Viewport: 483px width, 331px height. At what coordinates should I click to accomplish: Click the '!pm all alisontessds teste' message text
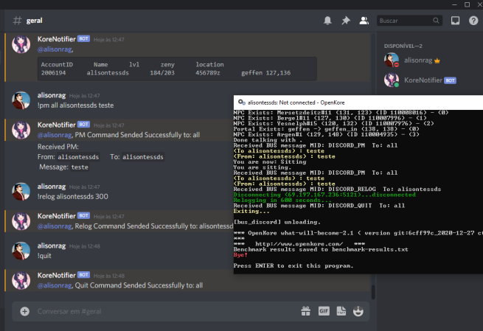click(x=75, y=105)
